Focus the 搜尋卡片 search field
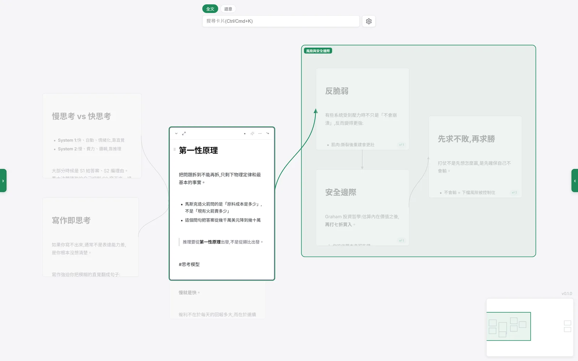The width and height of the screenshot is (578, 361). (281, 21)
